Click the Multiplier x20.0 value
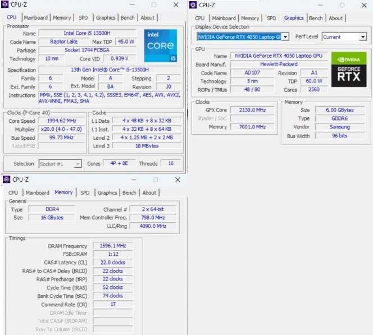 (61, 129)
